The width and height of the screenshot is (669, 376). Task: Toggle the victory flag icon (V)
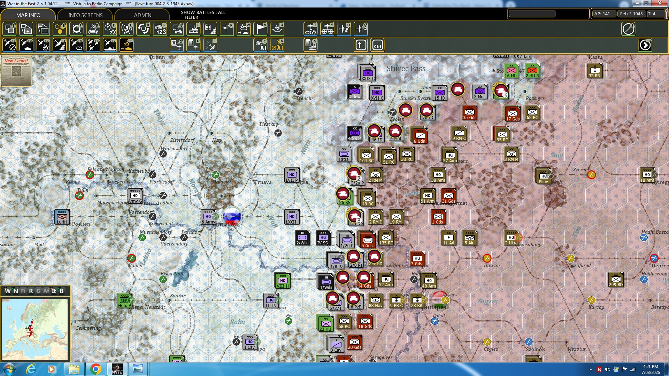point(260,29)
